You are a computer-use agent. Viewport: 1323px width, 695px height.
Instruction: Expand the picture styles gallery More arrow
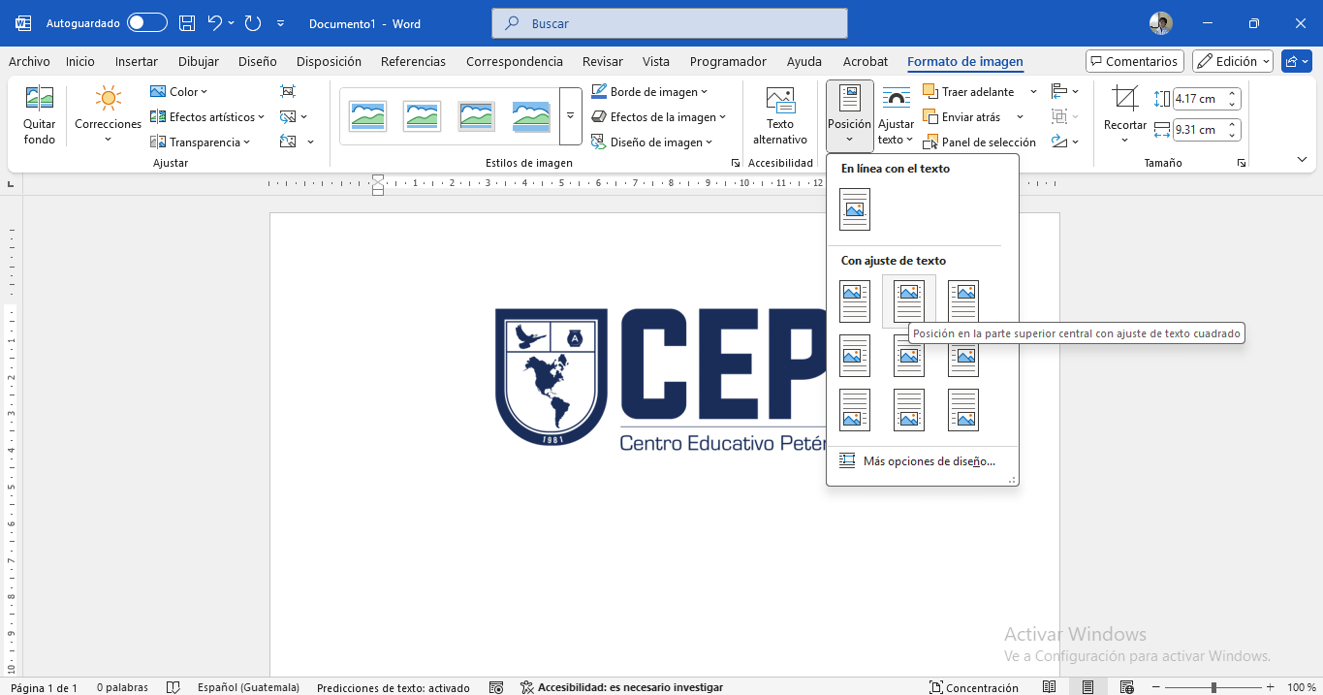coord(571,115)
